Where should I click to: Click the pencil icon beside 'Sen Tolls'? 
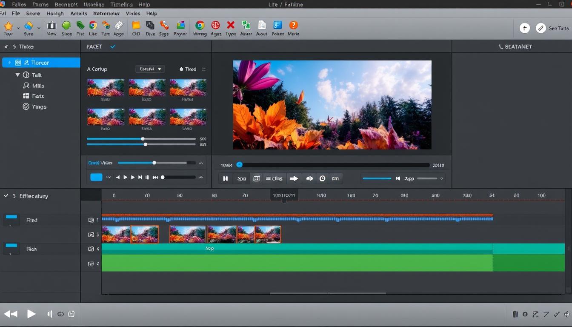[541, 28]
